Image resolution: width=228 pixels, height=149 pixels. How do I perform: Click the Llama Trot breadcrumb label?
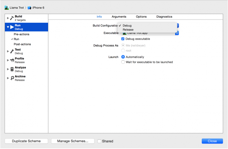click(x=17, y=8)
